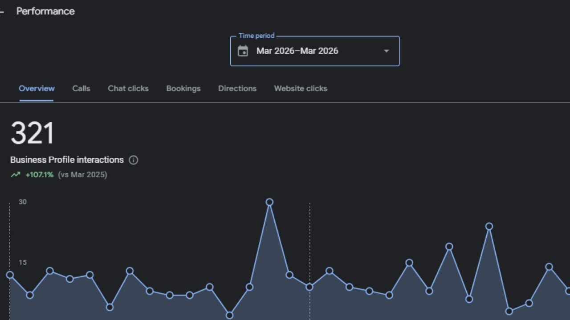Select the first data point at chart's left edge
The height and width of the screenshot is (320, 570).
(x=10, y=275)
